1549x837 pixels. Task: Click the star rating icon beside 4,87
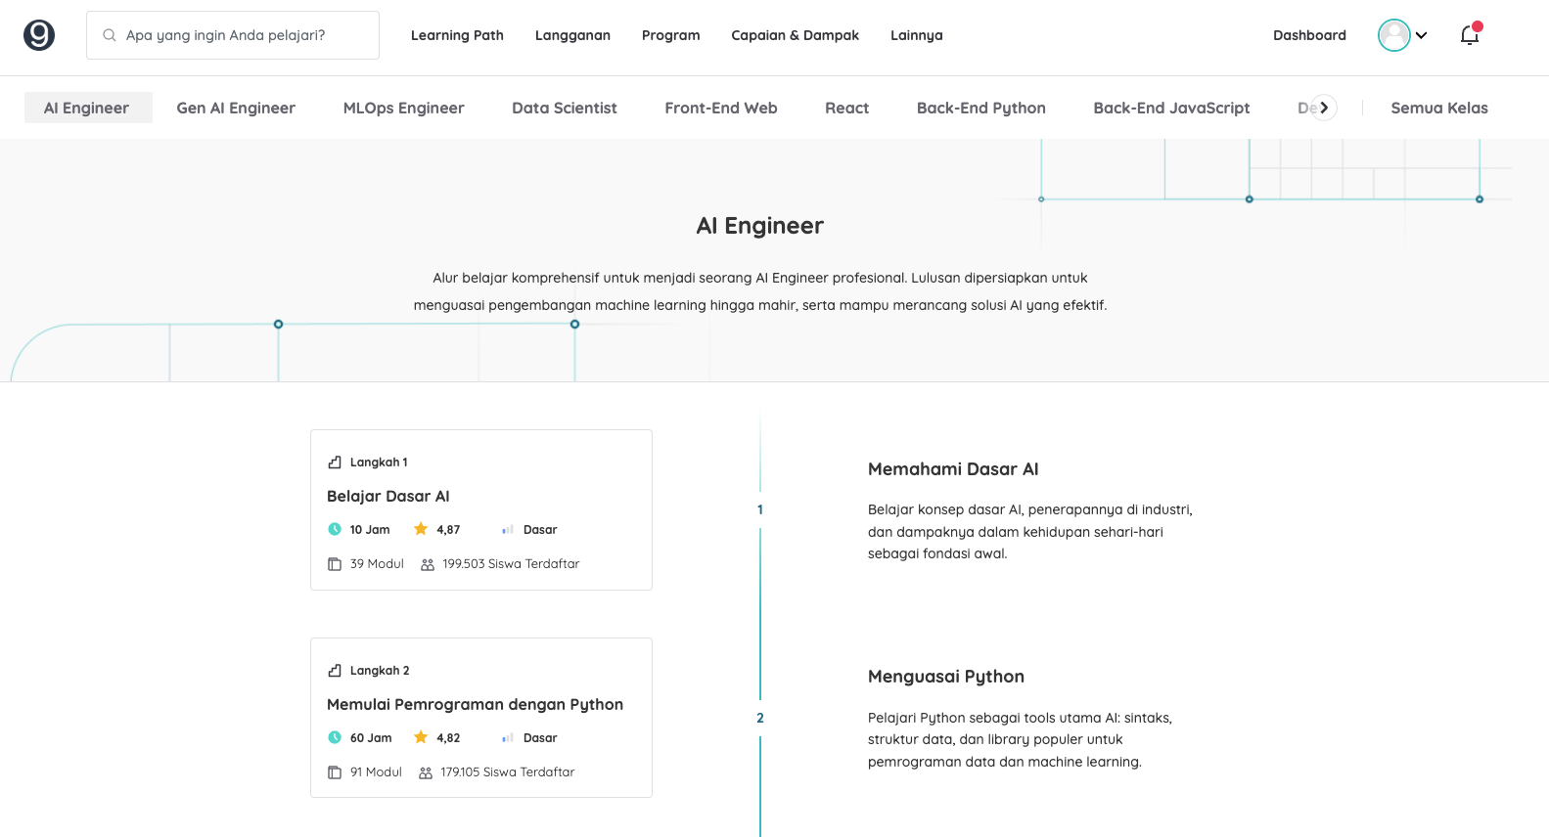(421, 529)
